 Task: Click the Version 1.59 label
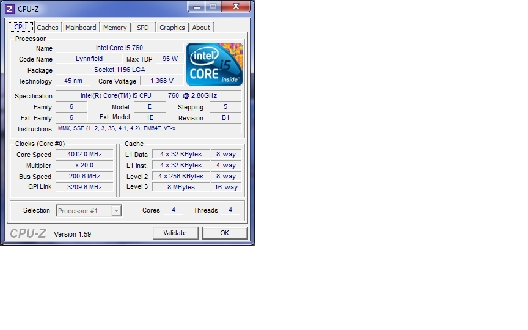[72, 234]
